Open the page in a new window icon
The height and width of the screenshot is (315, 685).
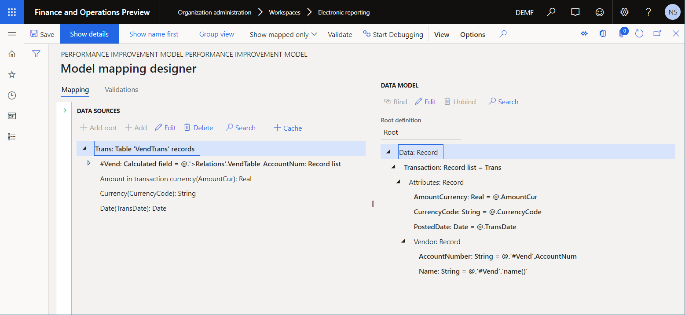656,33
